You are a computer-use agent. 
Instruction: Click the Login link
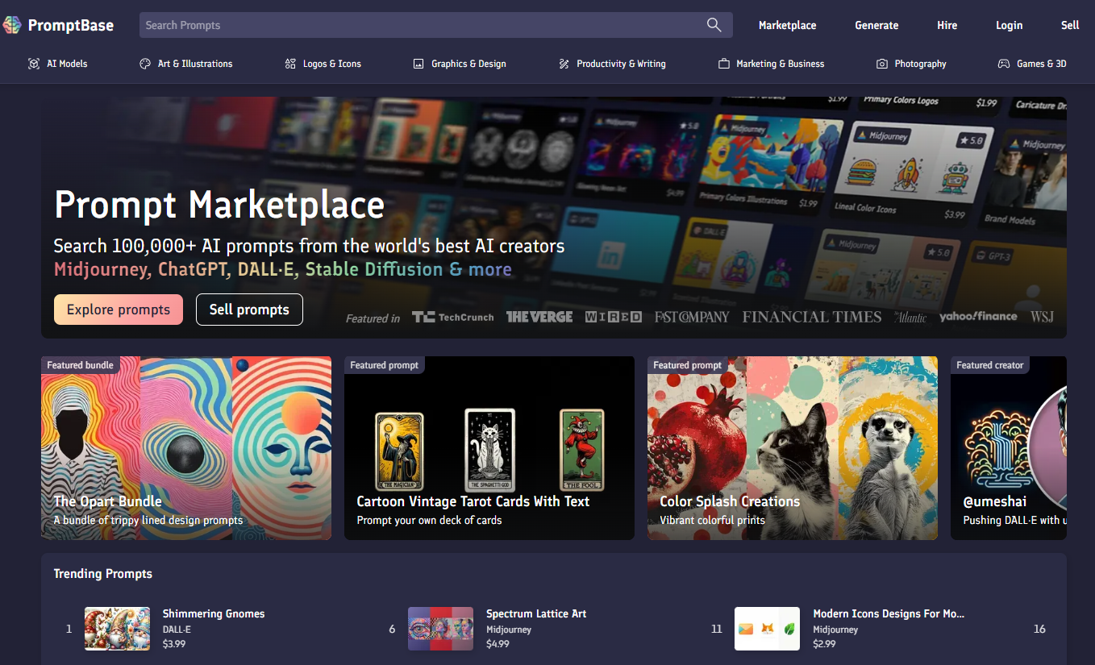coord(1009,25)
